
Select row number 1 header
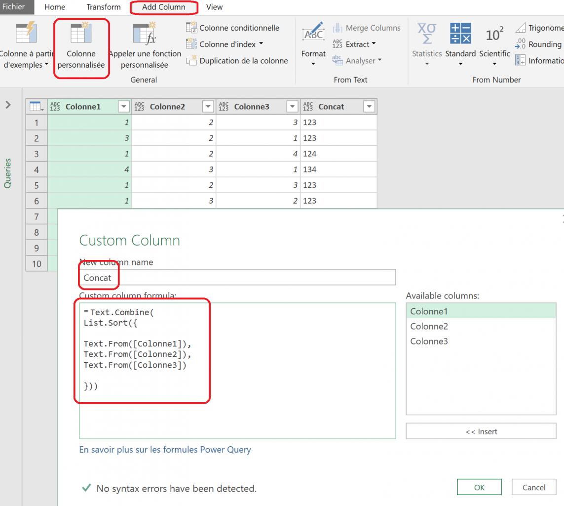pyautogui.click(x=37, y=123)
